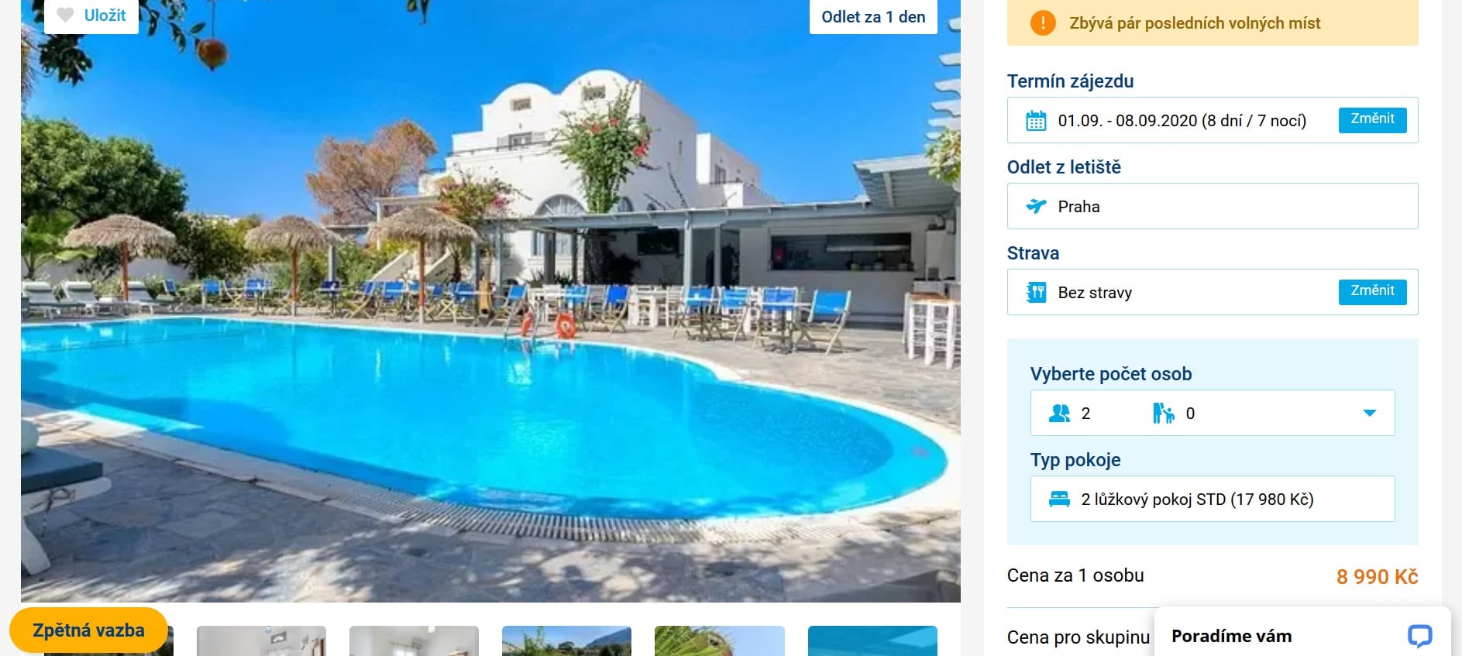Open the Praha departure airport field
Screen dimensions: 1462x656
1213,206
